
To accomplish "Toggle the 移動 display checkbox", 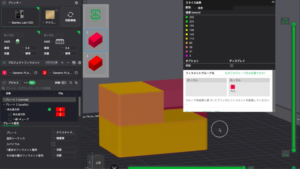I will point(231,66).
